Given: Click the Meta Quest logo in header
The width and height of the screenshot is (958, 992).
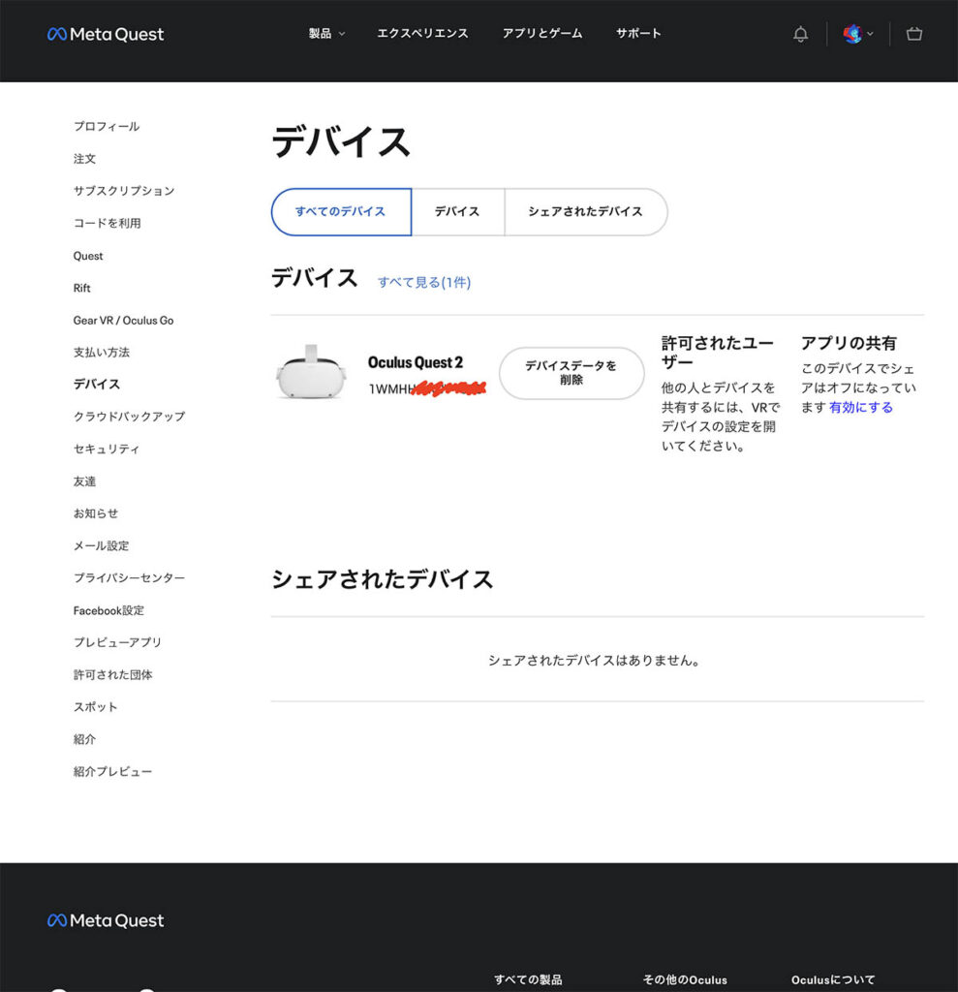Looking at the screenshot, I should 106,34.
